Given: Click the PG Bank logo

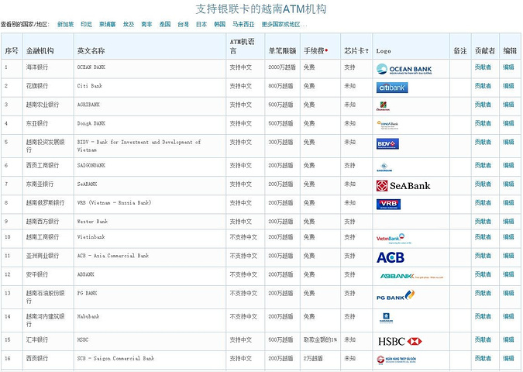Looking at the screenshot, I should point(395,295).
